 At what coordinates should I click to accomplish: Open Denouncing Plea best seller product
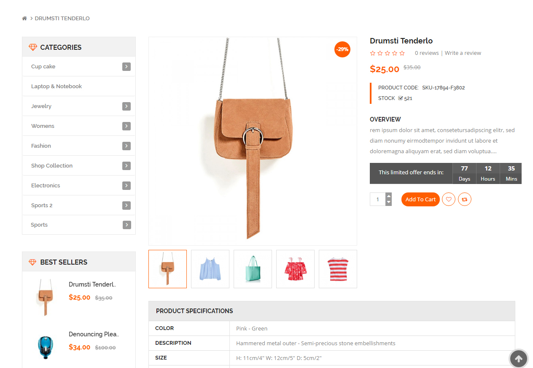[x=94, y=334]
